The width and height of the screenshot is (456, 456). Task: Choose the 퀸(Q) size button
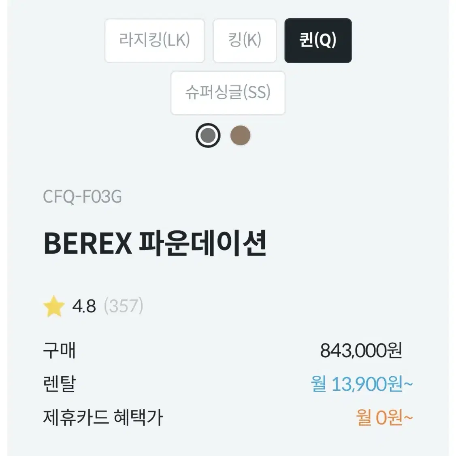318,41
